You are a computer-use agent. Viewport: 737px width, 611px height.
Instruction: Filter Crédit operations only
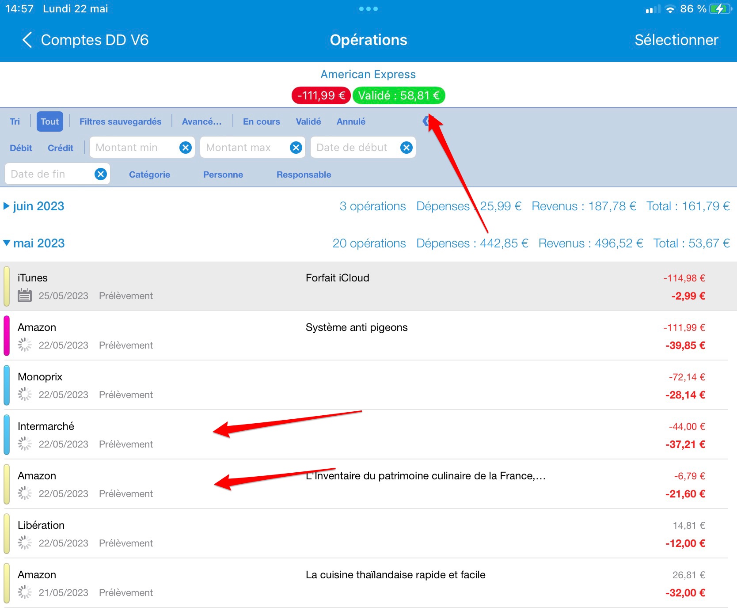tap(61, 148)
